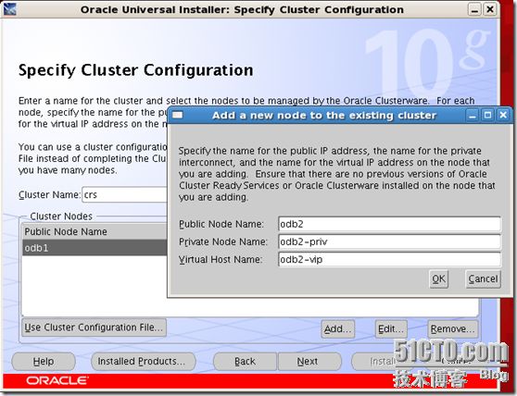Close the Oracle Universal Installer window

tap(490, 9)
